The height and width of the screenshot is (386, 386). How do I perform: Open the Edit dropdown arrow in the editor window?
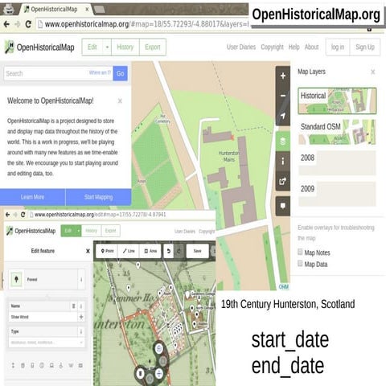[78, 231]
